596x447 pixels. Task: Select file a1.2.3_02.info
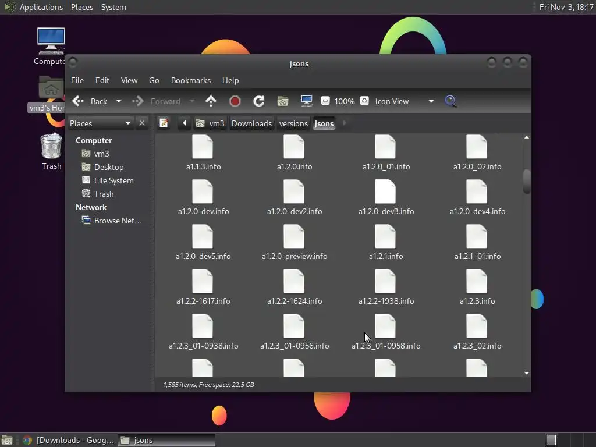(477, 332)
